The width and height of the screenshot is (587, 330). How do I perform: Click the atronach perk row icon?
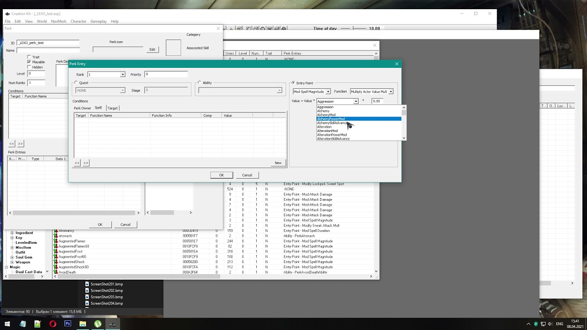[56, 236]
